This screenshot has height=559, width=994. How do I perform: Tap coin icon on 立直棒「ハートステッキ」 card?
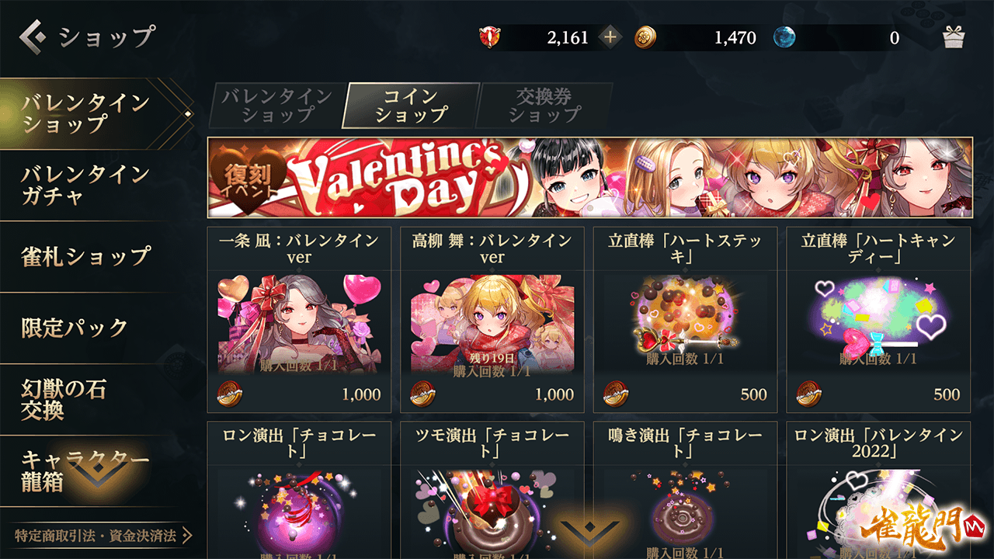pyautogui.click(x=617, y=394)
